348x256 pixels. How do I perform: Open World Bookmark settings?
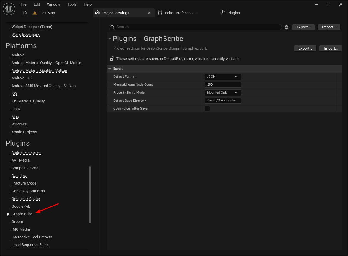pos(25,35)
